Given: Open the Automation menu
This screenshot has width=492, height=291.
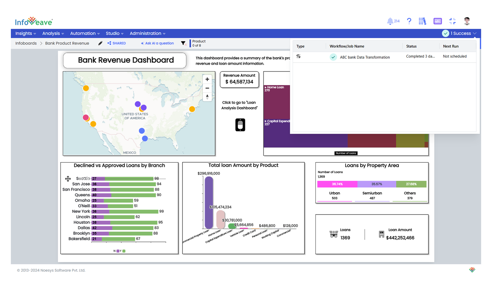Looking at the screenshot, I should coord(85,33).
